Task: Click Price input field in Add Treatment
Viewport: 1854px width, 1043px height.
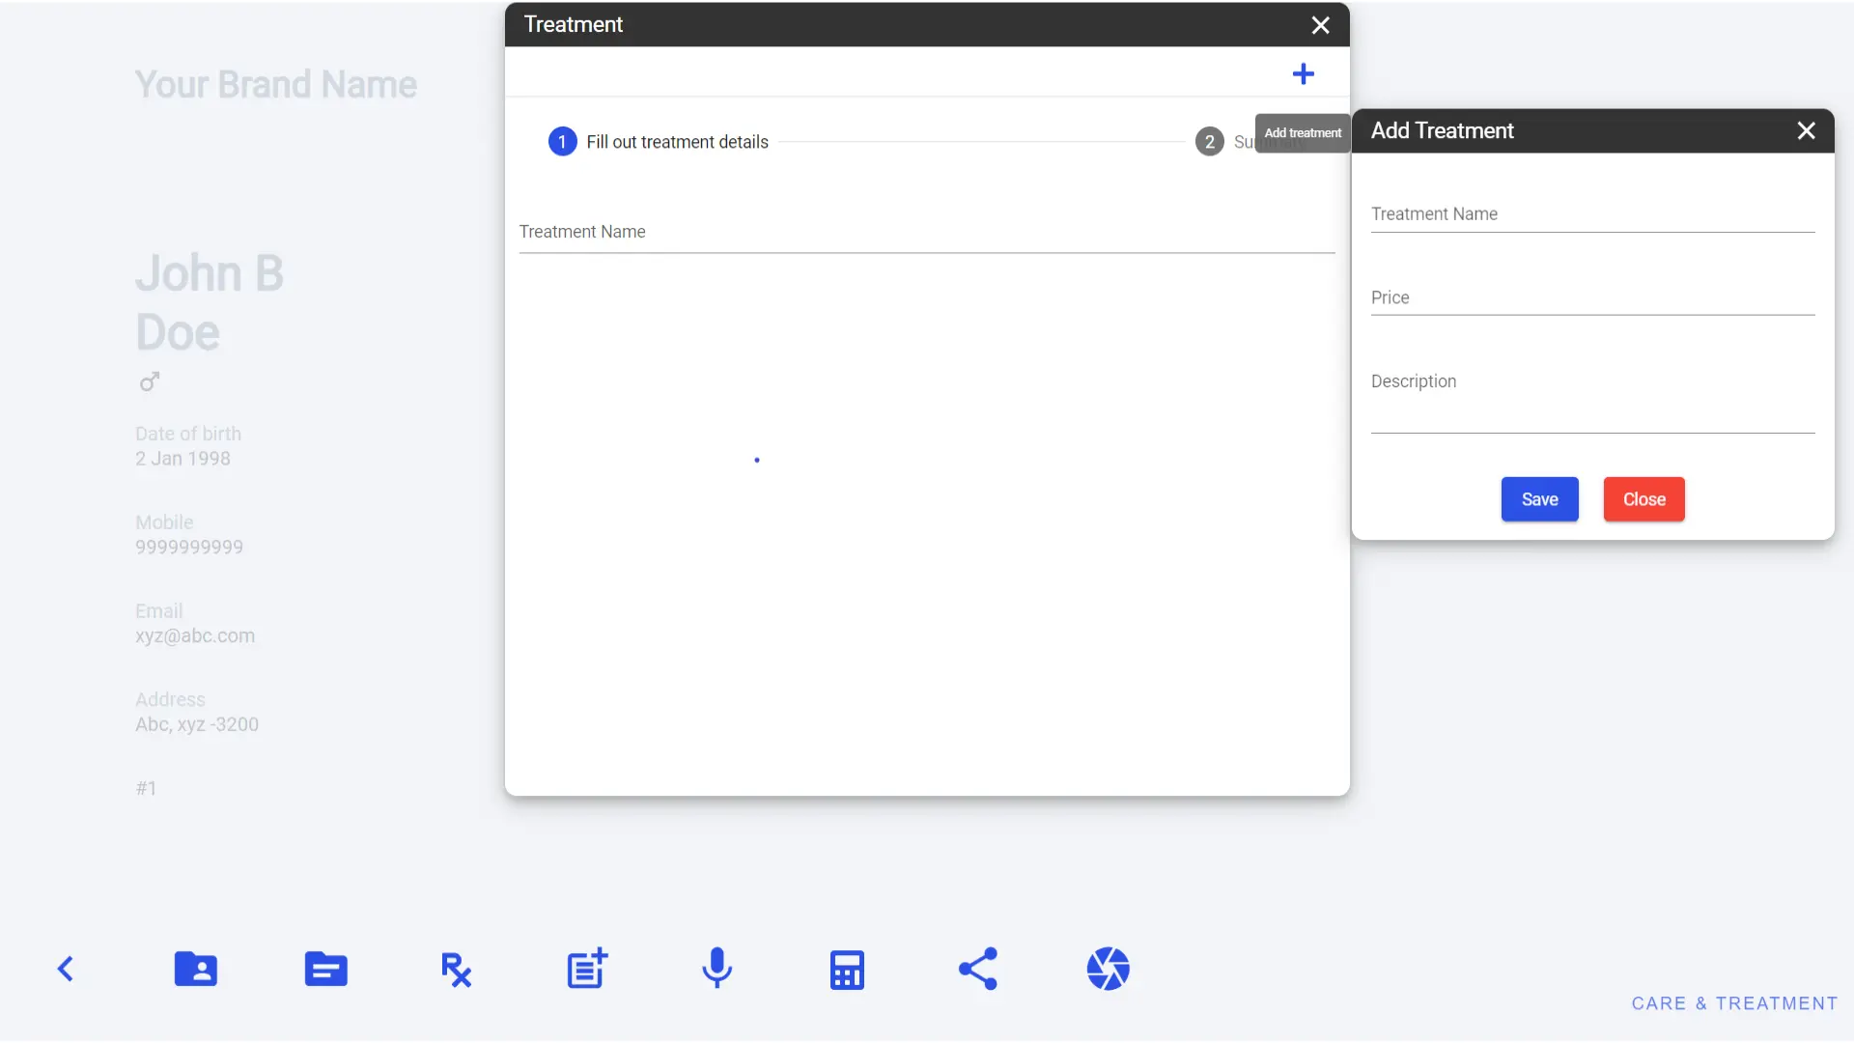Action: tap(1591, 298)
